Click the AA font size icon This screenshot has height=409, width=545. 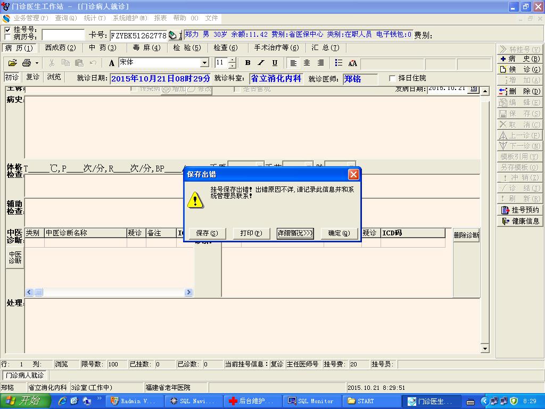(x=352, y=63)
